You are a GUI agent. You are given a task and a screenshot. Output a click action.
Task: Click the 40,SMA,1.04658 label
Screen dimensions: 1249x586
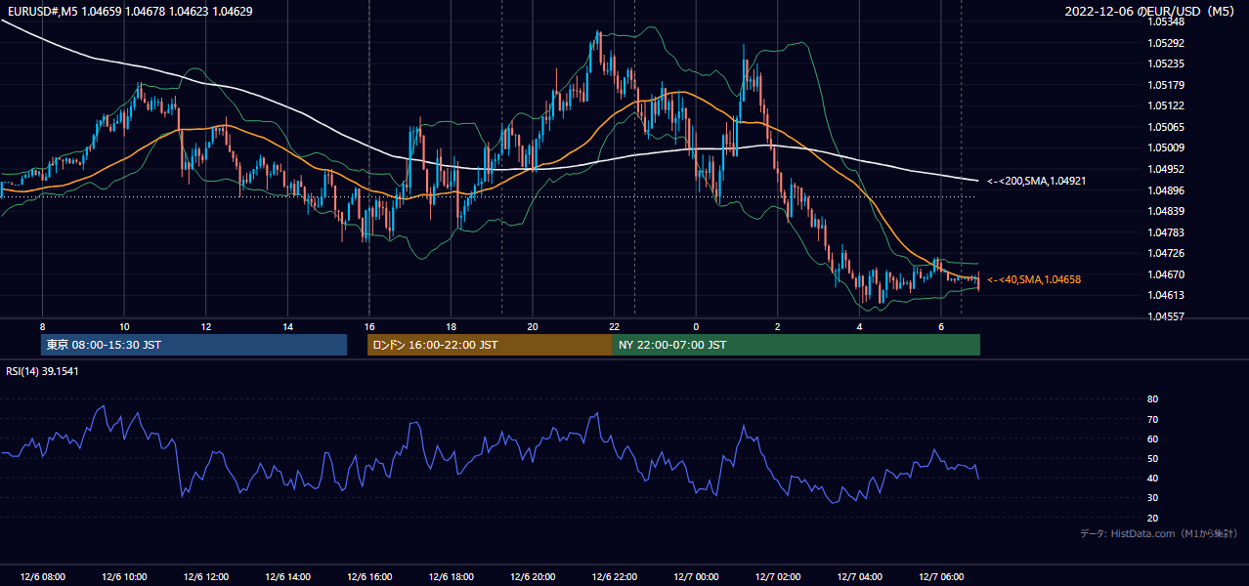coord(1034,279)
